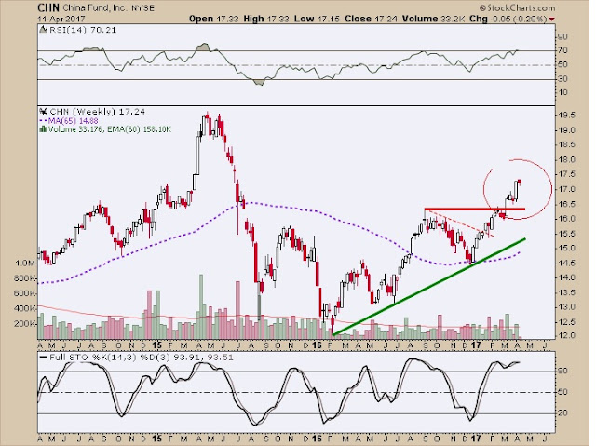Click the 'Open 17.33' value
Screen dimensions: 596x446
tap(213, 19)
